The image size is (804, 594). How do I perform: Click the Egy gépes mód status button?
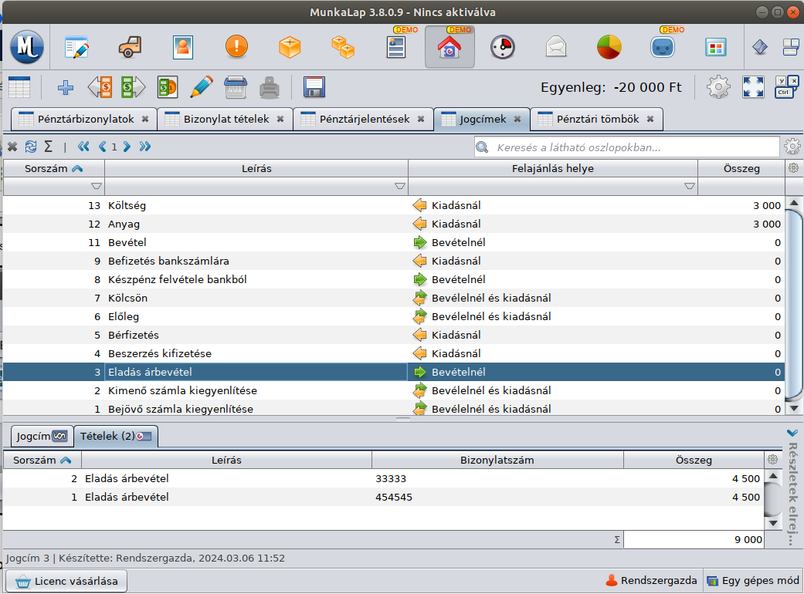click(x=751, y=581)
